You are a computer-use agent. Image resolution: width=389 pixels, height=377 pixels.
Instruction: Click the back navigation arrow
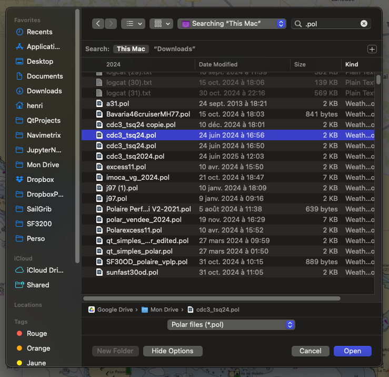[x=98, y=24]
